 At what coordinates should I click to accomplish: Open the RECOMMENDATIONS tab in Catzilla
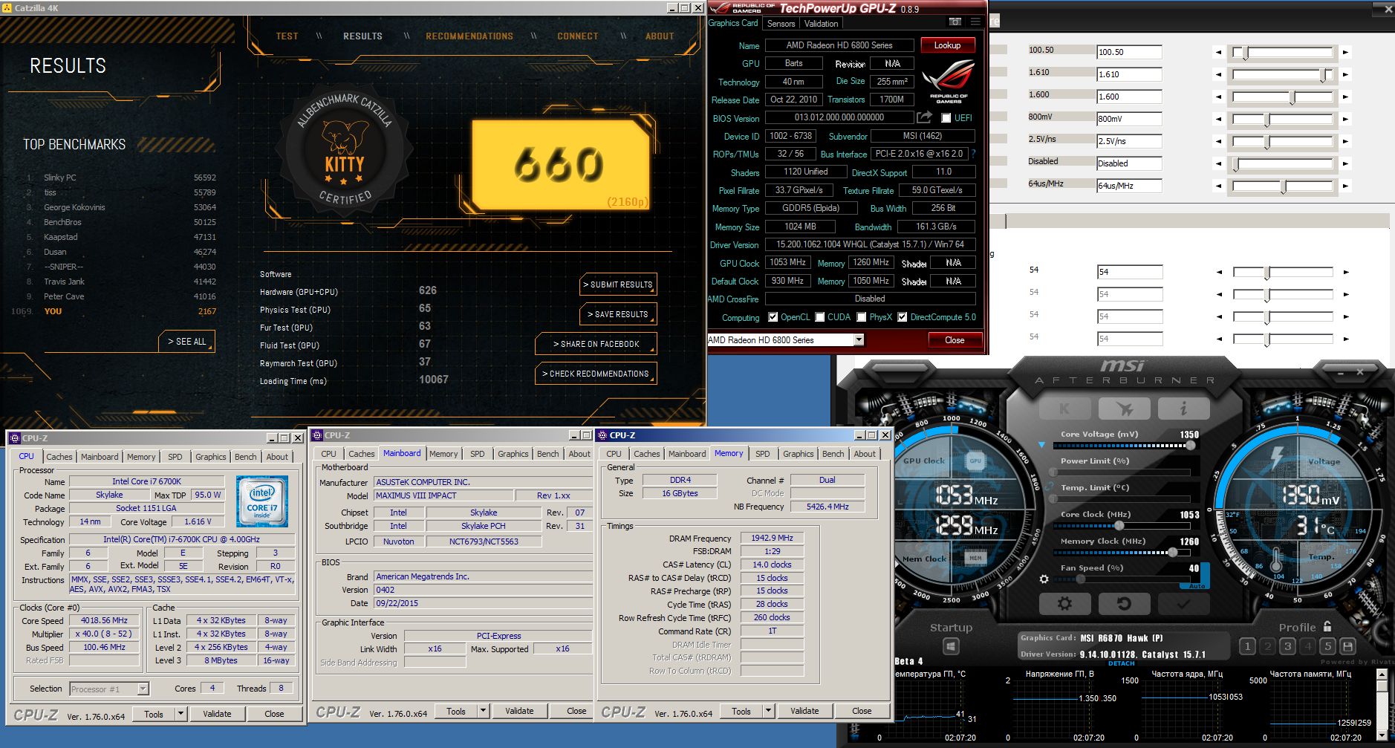469,36
